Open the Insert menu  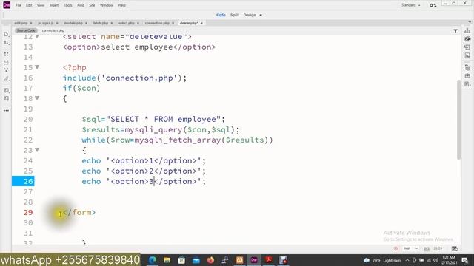pos(54,5)
